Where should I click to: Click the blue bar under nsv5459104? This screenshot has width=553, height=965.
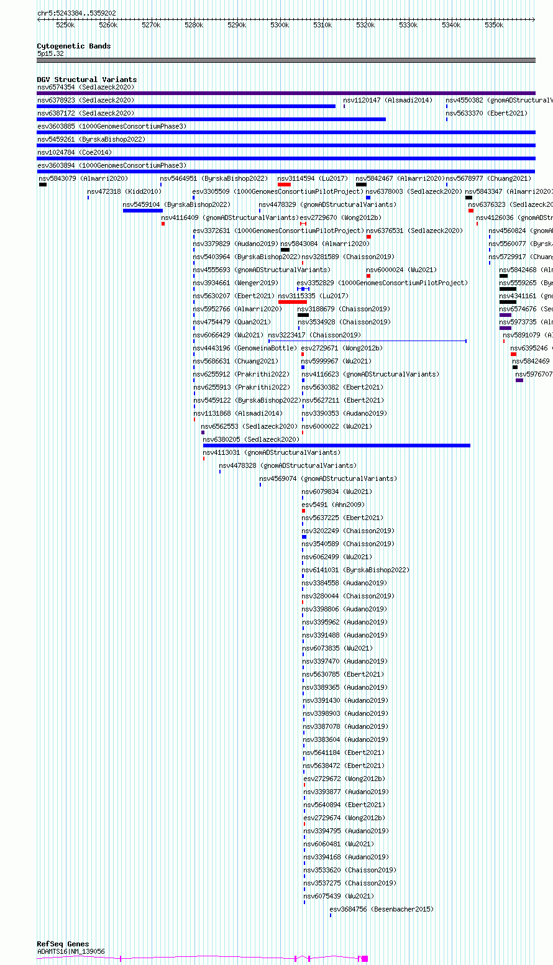[142, 211]
